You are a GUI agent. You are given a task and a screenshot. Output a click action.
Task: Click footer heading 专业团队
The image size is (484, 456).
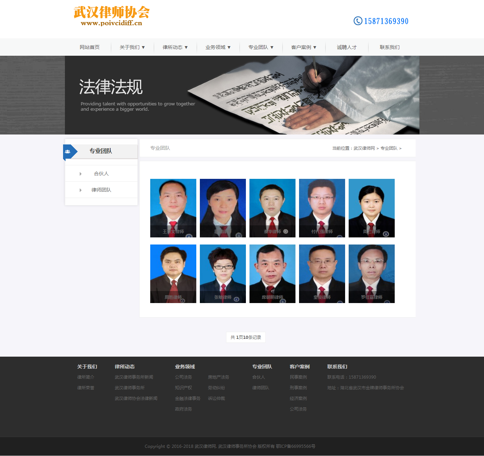point(262,367)
